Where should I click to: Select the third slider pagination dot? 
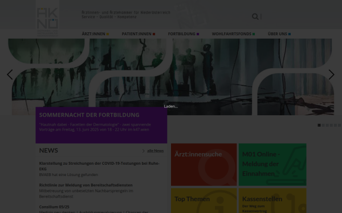327,125
